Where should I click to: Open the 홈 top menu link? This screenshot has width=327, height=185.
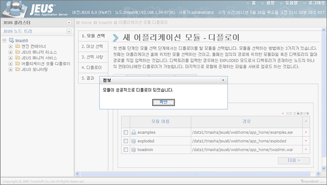253,3
